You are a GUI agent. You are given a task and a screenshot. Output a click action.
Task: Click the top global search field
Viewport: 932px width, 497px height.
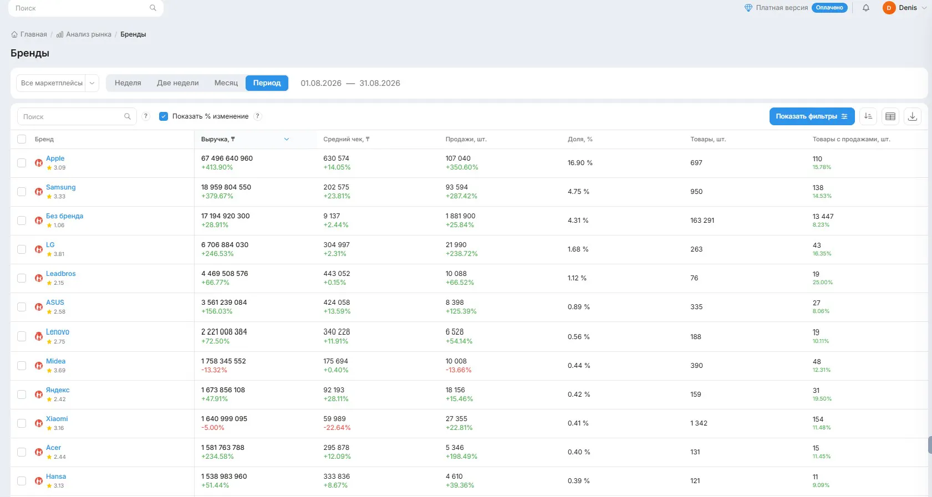86,8
